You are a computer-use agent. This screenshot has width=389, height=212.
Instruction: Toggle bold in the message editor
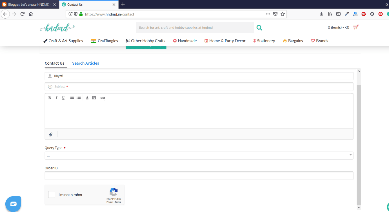click(50, 98)
